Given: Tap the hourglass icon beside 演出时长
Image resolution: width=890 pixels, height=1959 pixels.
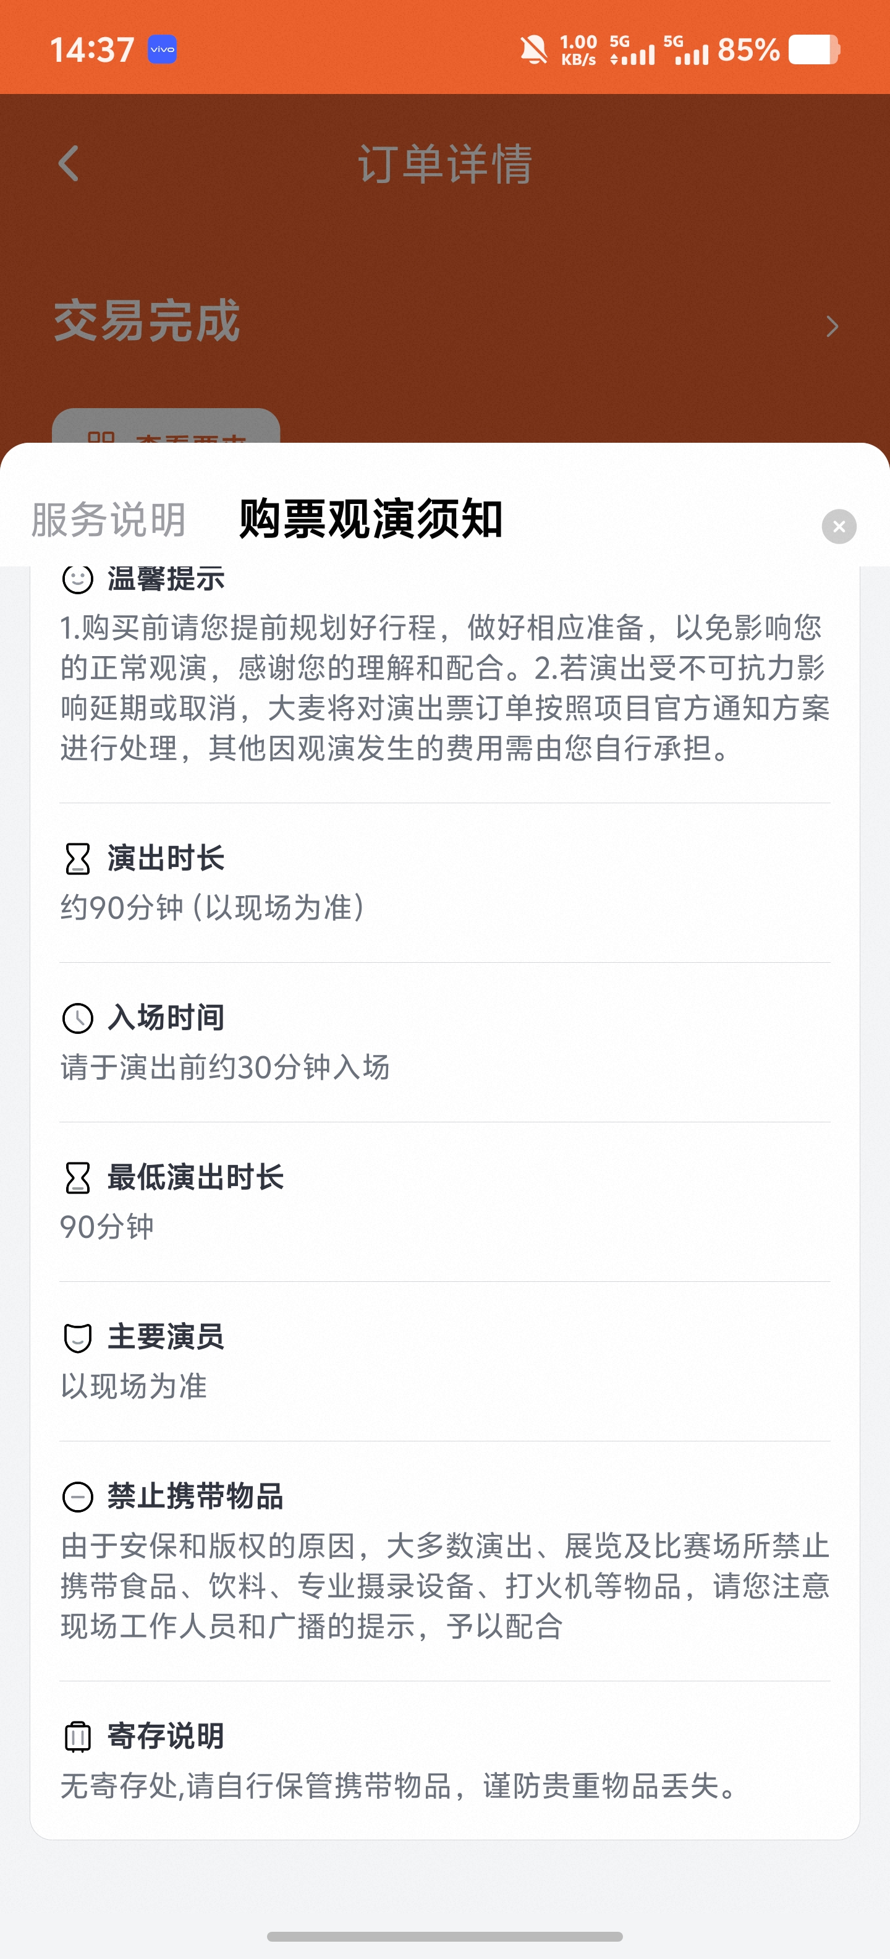Looking at the screenshot, I should point(77,858).
